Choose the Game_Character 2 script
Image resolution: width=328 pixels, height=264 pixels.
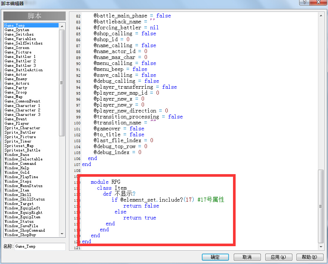(x=22, y=110)
